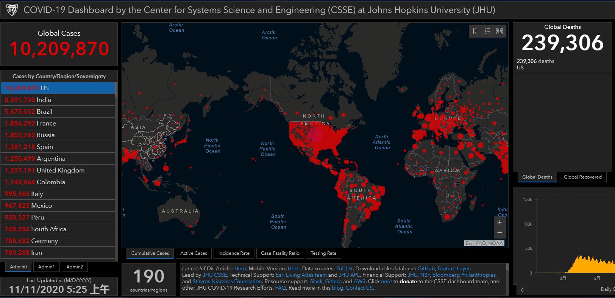615x298 pixels.
Task: Open the basemap gallery grid icon
Action: pyautogui.click(x=499, y=31)
